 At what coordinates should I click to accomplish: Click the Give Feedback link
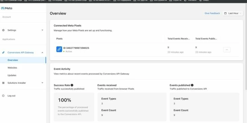(212, 14)
